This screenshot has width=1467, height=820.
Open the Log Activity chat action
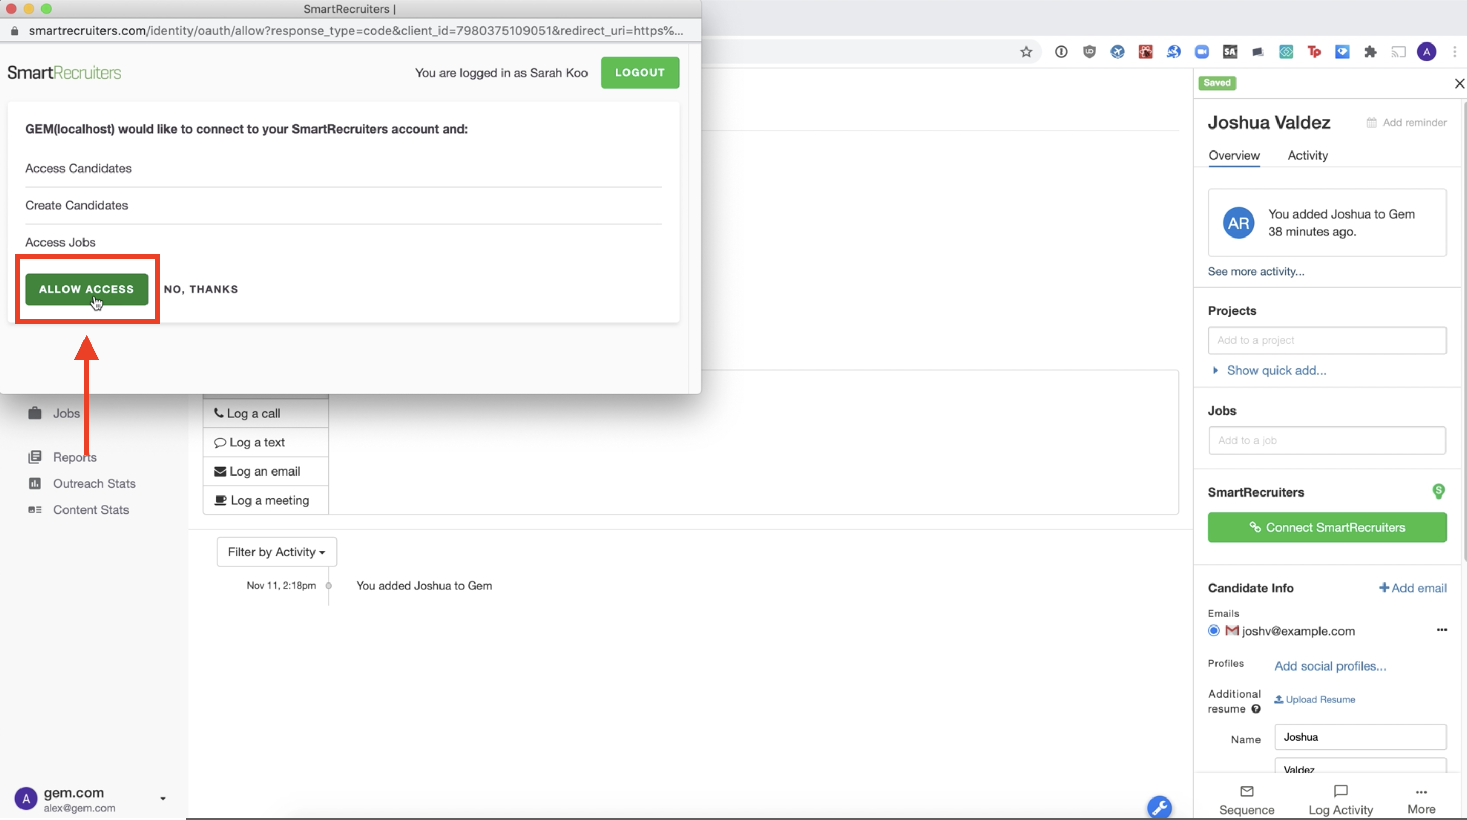[x=1340, y=800]
